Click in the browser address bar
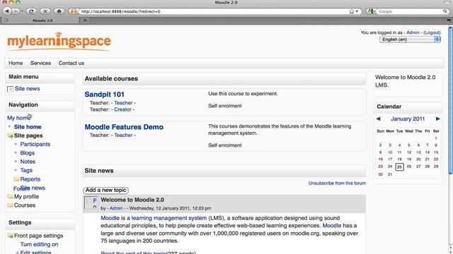Screen dimensions: 453x254 click(x=214, y=11)
